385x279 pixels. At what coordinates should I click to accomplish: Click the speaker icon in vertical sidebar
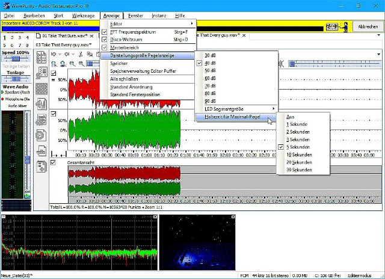[42, 103]
